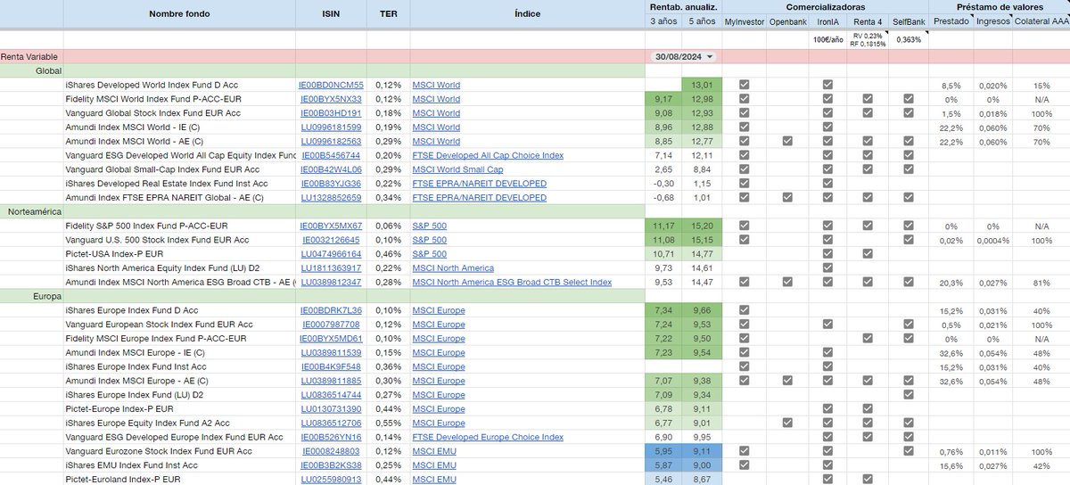The width and height of the screenshot is (1070, 485).
Task: Open ISIN link IE0008248803
Action: click(331, 452)
